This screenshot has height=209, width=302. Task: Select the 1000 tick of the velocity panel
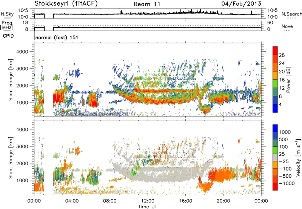click(x=22, y=180)
